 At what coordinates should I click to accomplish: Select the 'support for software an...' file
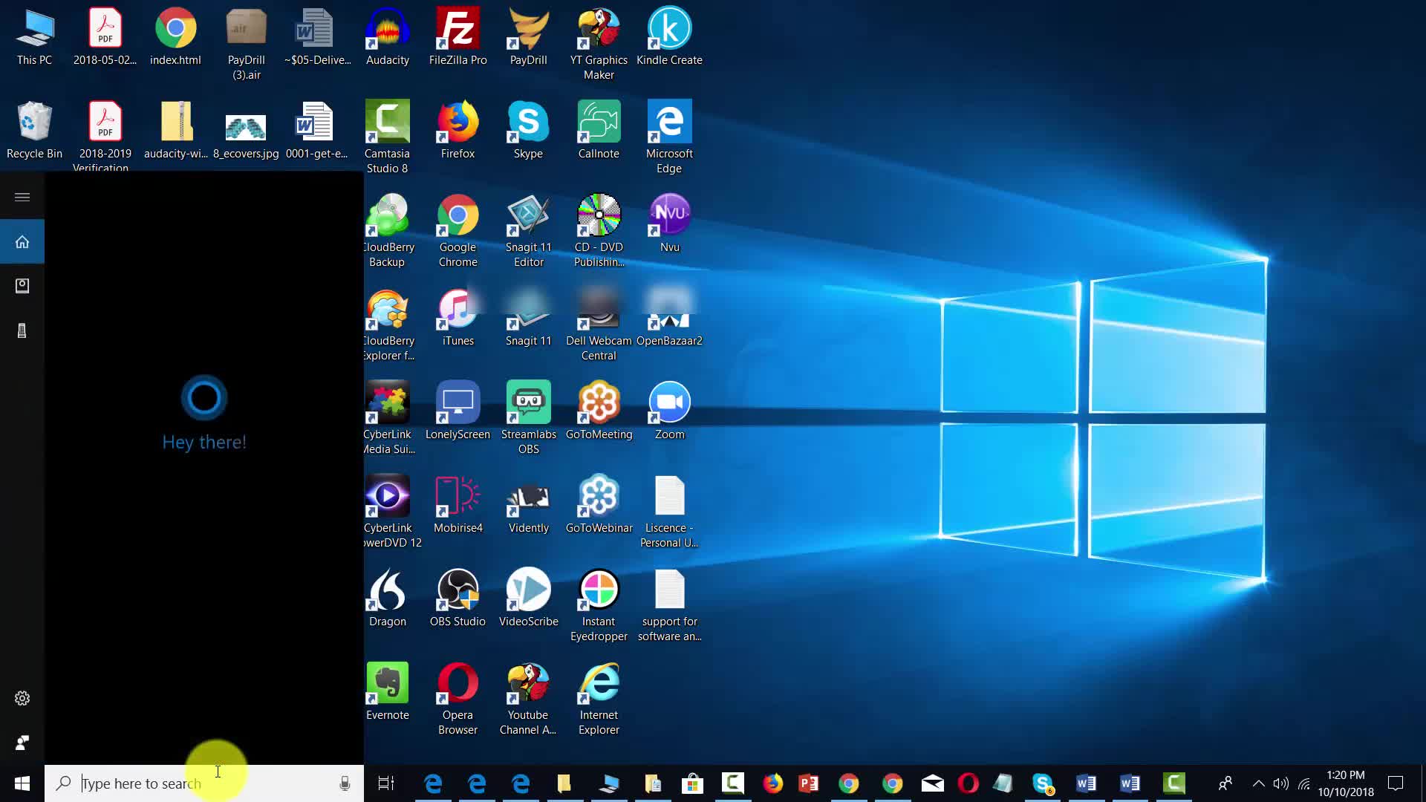click(x=669, y=604)
